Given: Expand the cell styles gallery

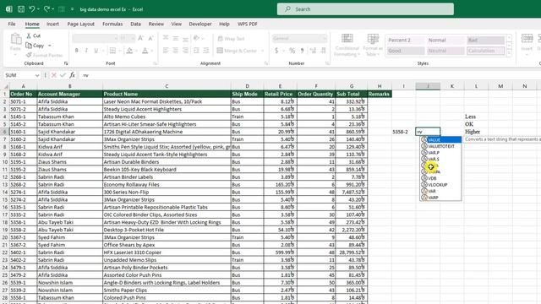Looking at the screenshot, I should (509, 53).
